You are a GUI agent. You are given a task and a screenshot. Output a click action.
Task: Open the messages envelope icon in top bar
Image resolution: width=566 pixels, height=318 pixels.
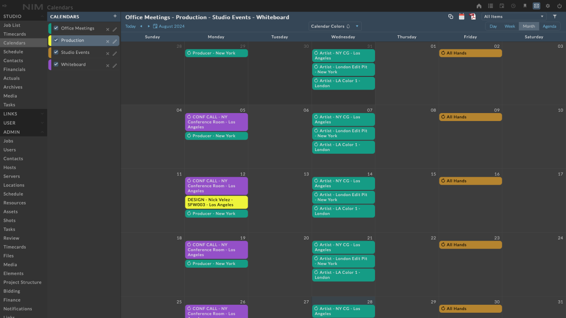pos(536,6)
